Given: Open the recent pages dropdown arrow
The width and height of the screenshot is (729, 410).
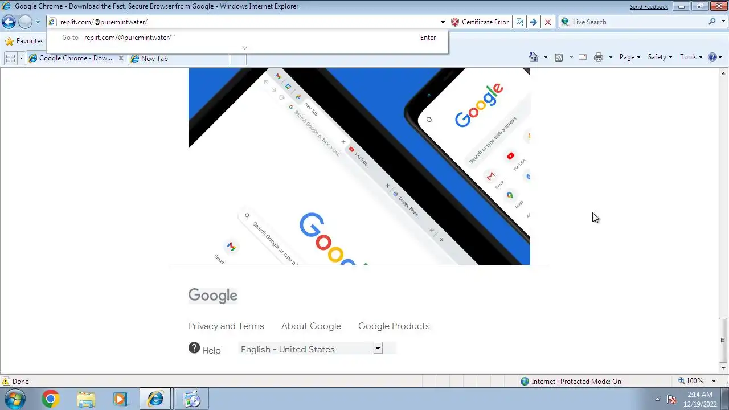Looking at the screenshot, I should pos(38,22).
